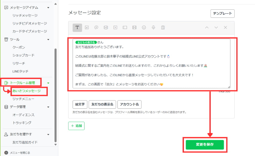The height and width of the screenshot is (156, 255).
Task: Click the メッセージ設定 heading
Action: [x=85, y=13]
